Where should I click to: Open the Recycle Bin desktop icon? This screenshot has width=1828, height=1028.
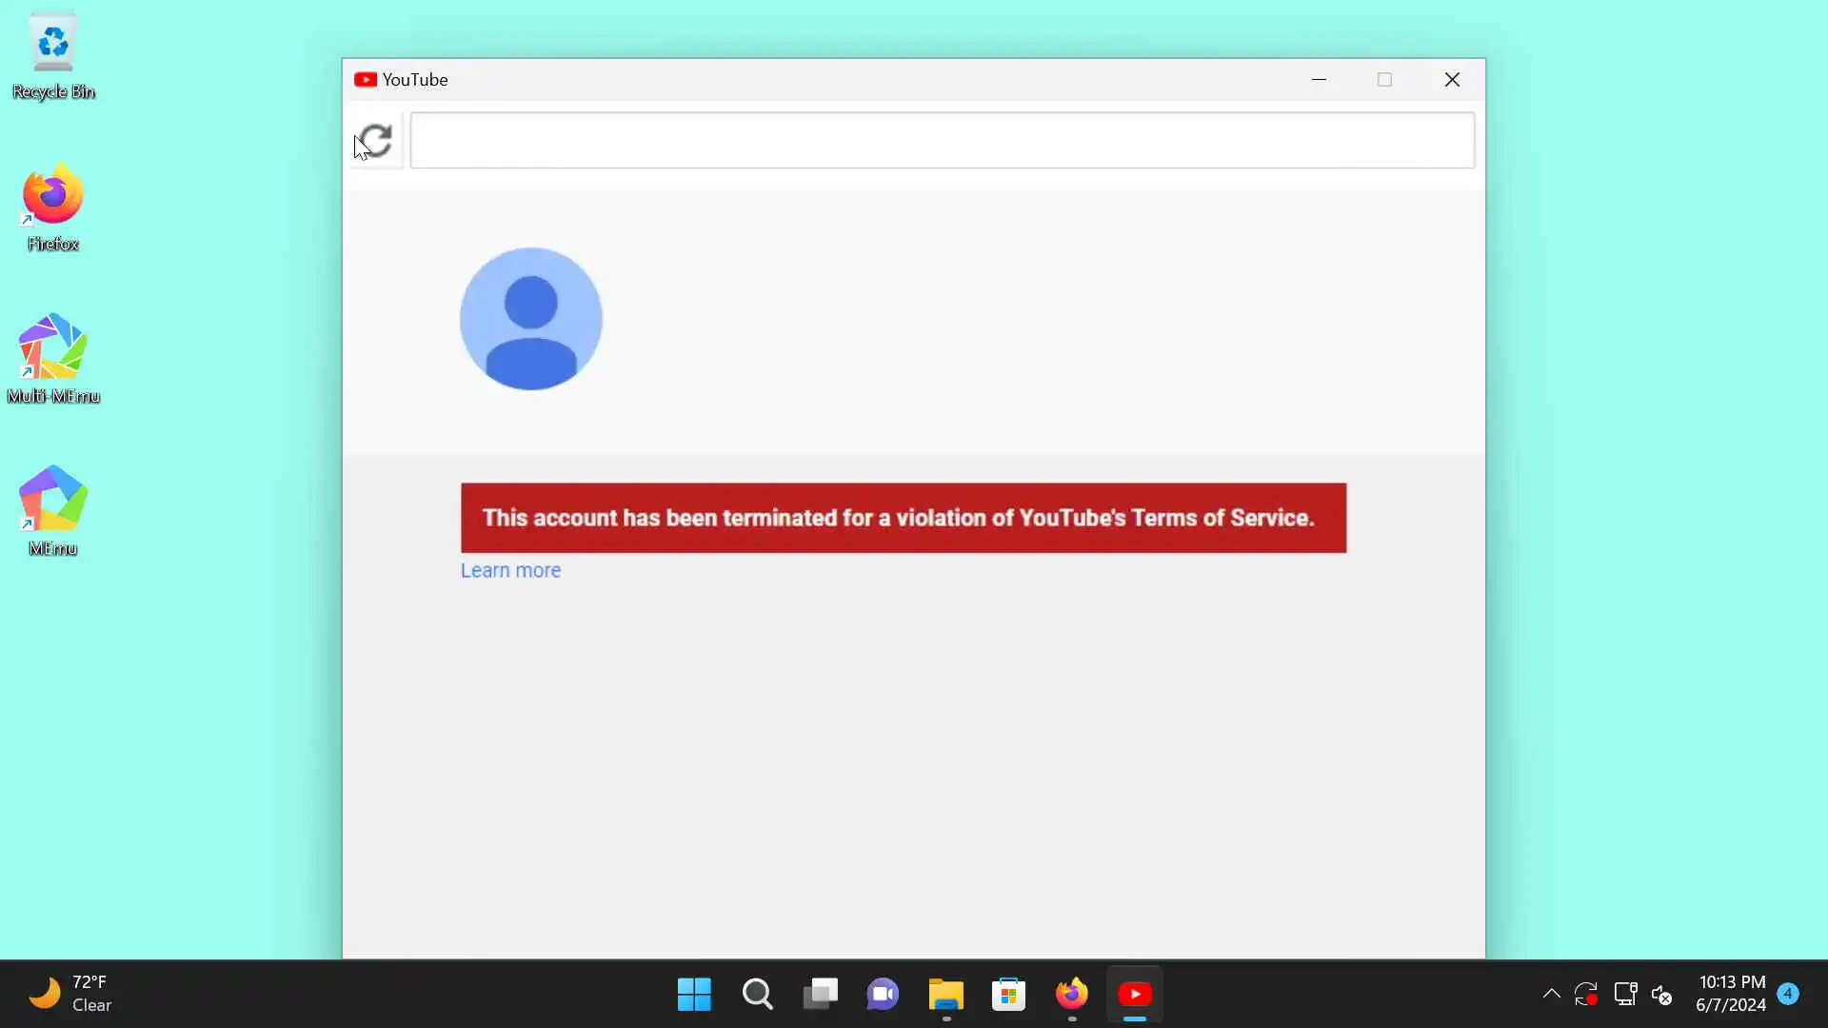(53, 55)
